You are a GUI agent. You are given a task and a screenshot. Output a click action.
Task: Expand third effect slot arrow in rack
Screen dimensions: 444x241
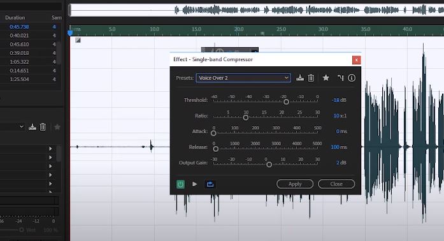click(x=50, y=166)
